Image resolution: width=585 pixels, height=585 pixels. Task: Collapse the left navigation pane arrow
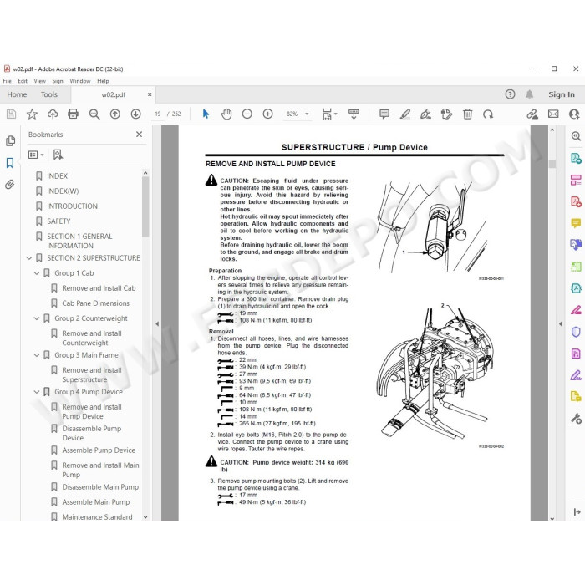coord(157,324)
